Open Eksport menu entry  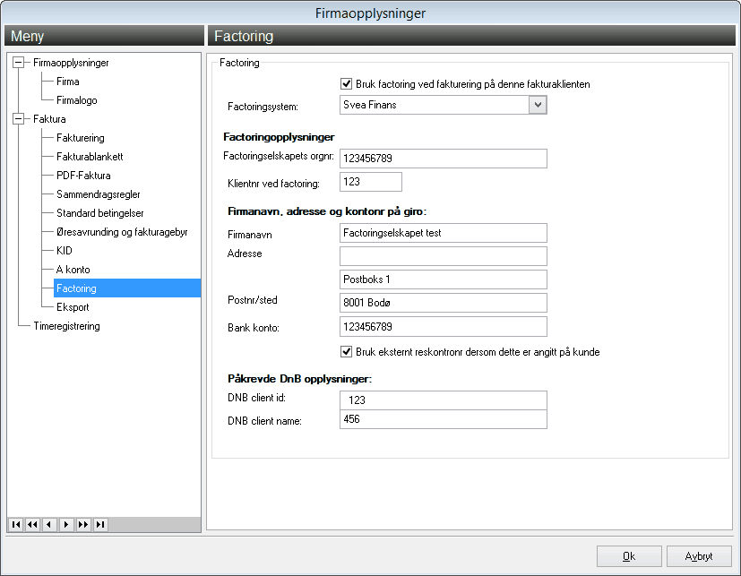point(73,307)
